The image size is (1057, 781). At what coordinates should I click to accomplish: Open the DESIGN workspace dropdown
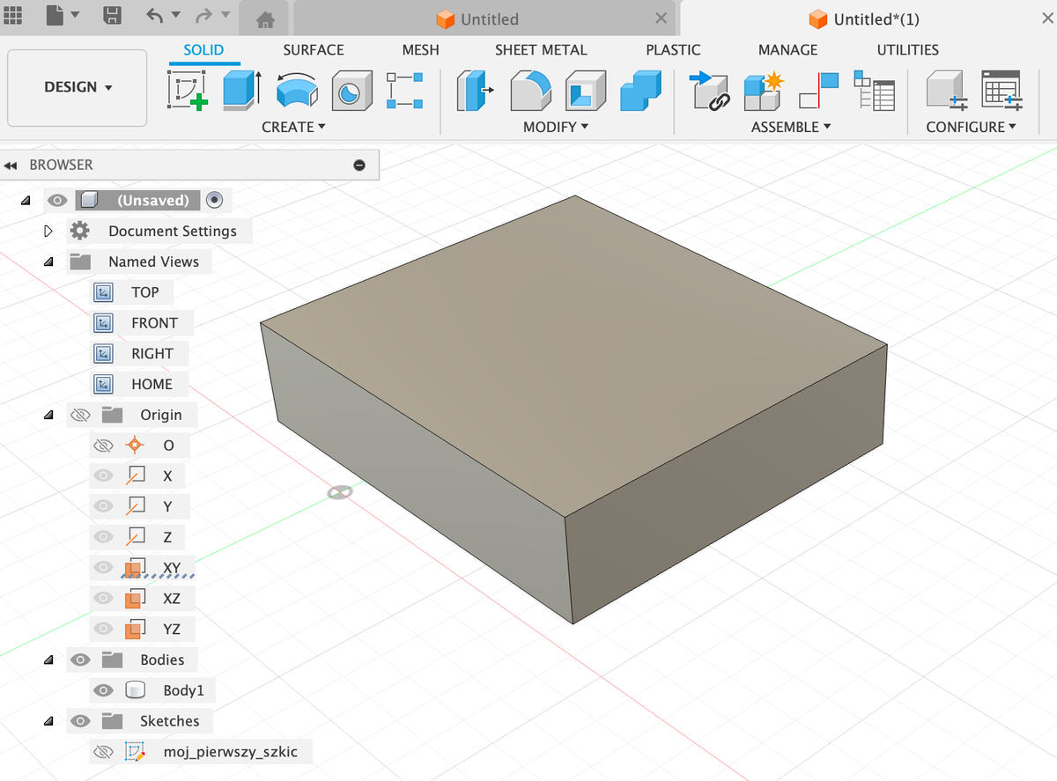[x=78, y=87]
